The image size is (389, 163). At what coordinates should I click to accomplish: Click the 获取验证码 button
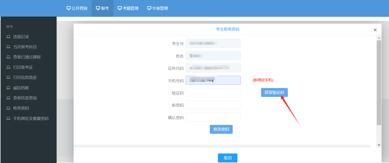coord(274,92)
